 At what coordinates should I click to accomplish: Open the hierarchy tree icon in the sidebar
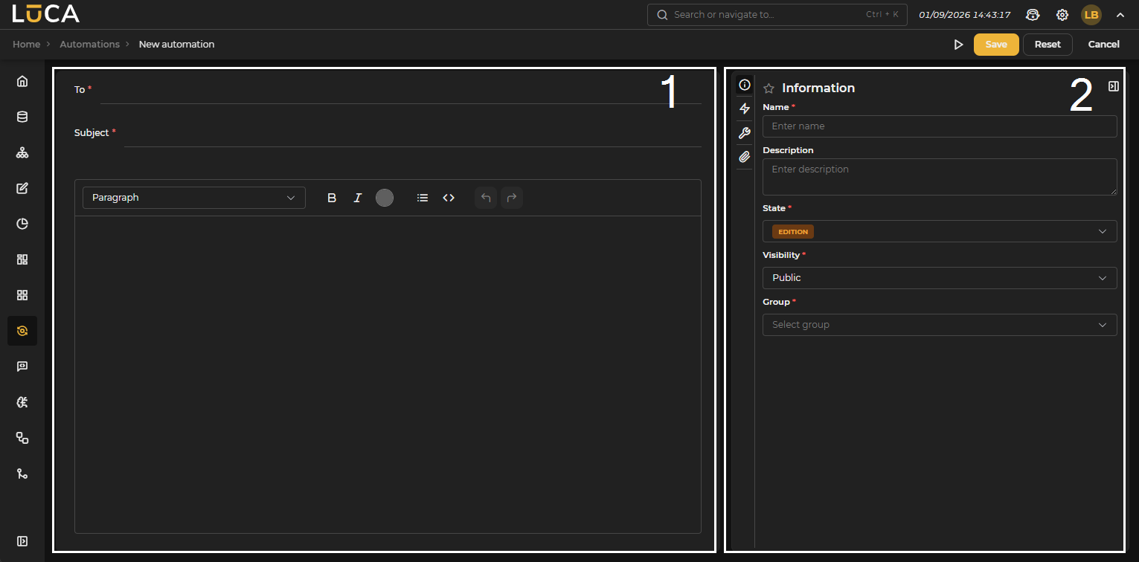(x=22, y=152)
